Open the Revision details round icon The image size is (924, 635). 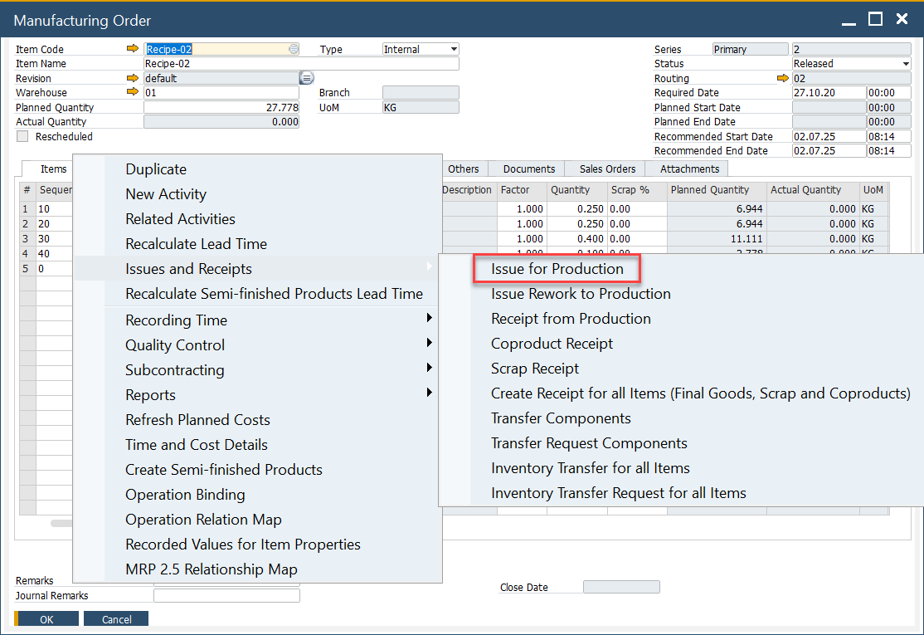pos(306,78)
